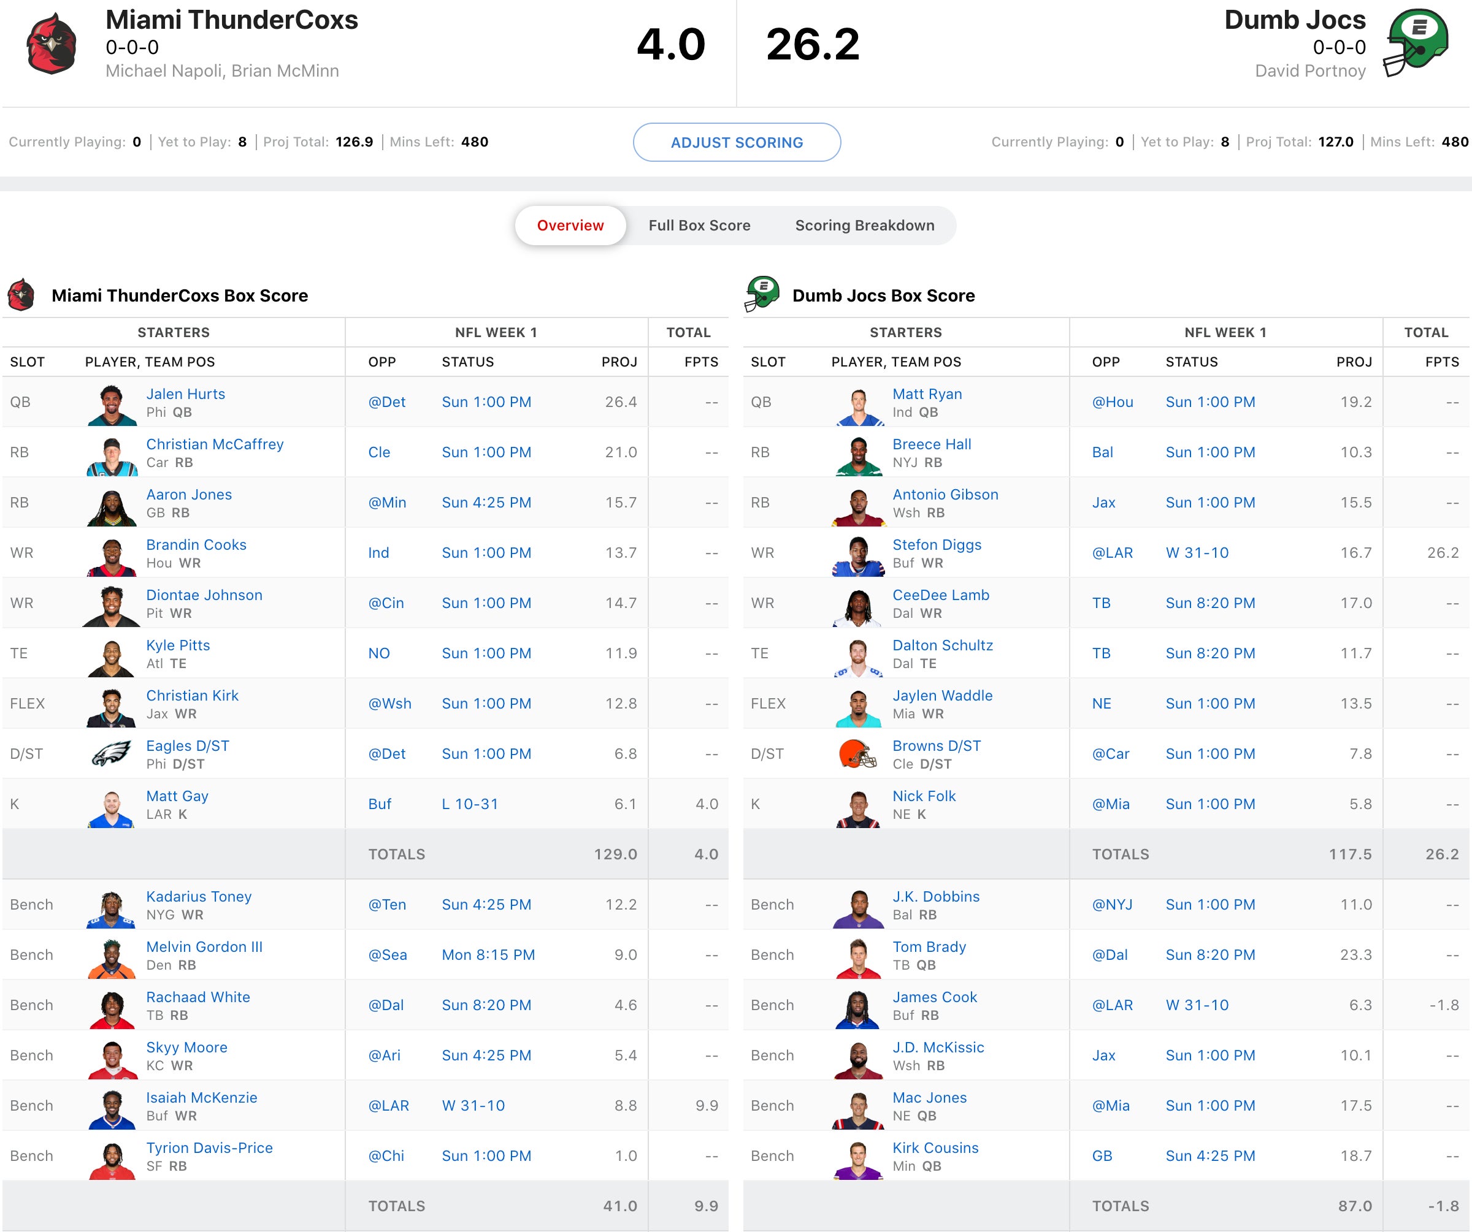
Task: Open Kirk Cousins player link
Action: click(935, 1147)
